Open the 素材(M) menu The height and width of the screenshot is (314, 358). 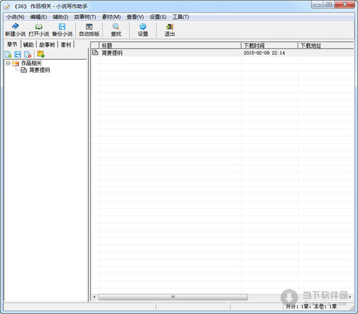click(111, 17)
